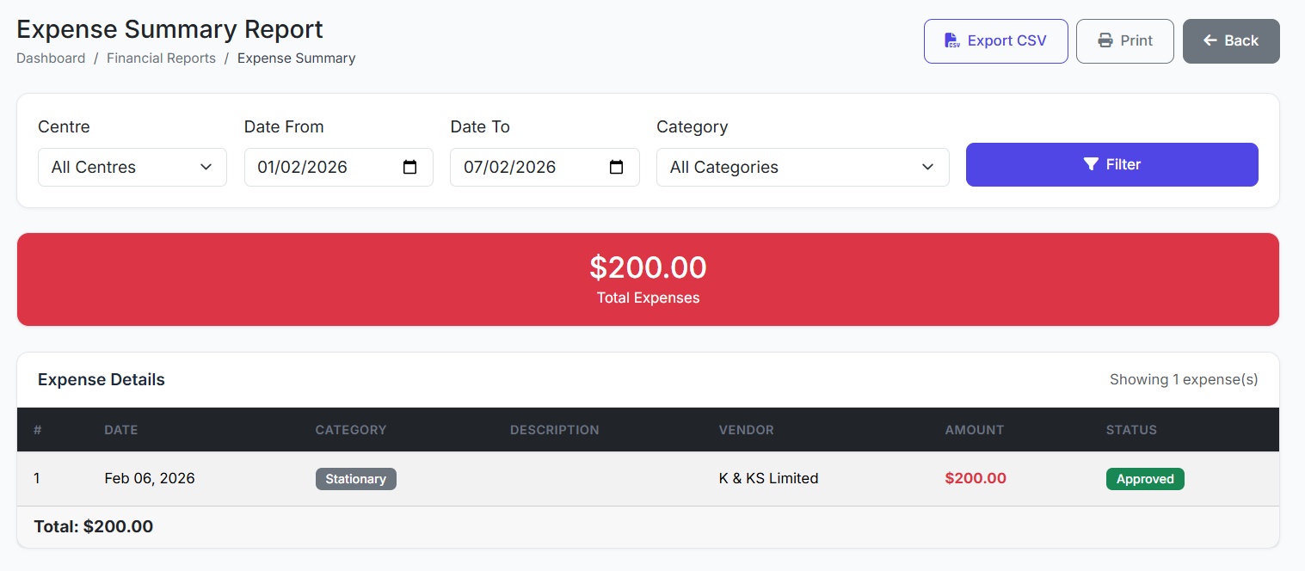Open the Date To calendar picker icon

(x=617, y=167)
